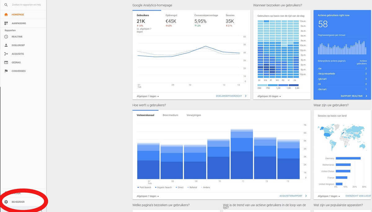
Task: Open Acquisitie reports via its arrows icon
Action: [6, 54]
